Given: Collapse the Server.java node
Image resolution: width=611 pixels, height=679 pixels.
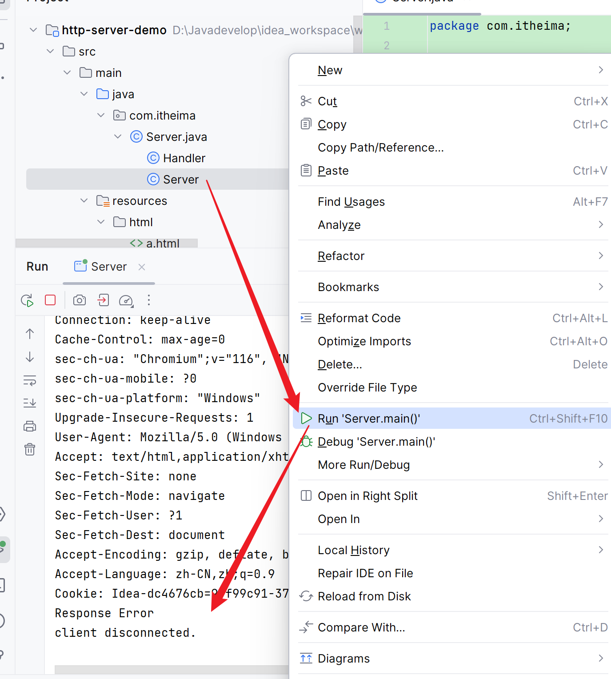Looking at the screenshot, I should [118, 137].
